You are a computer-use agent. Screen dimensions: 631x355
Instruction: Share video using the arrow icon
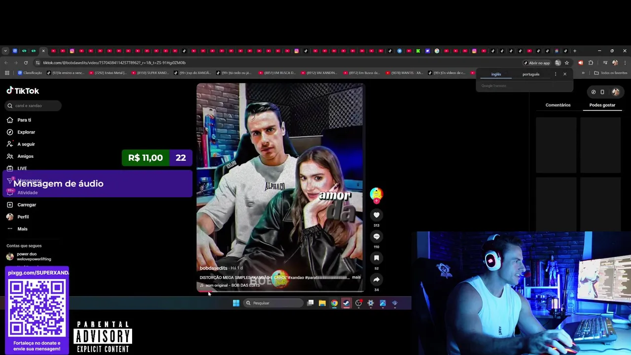click(376, 280)
